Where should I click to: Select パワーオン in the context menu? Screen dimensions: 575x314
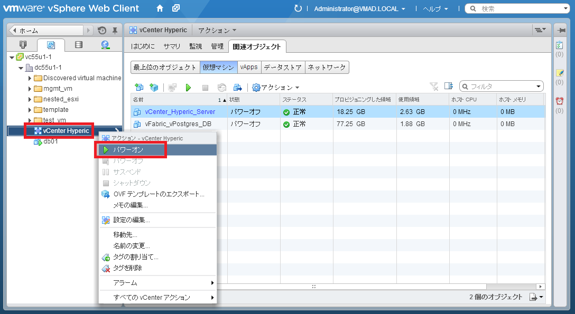coord(158,150)
